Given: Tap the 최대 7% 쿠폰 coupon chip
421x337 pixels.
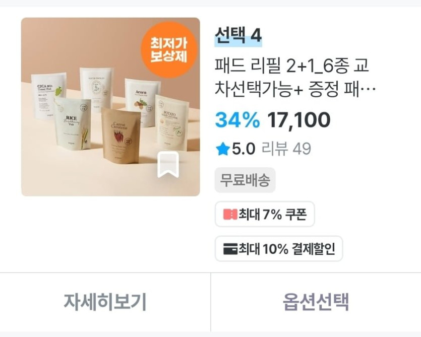Looking at the screenshot, I should pos(265,214).
